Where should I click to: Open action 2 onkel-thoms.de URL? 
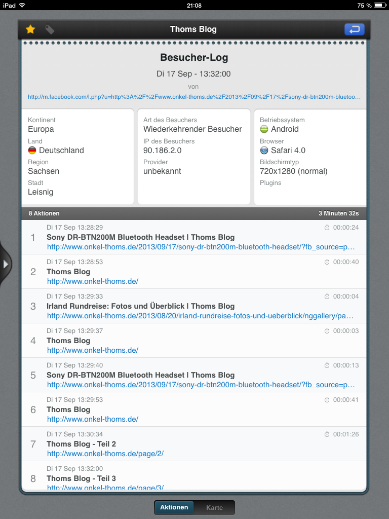click(x=93, y=281)
